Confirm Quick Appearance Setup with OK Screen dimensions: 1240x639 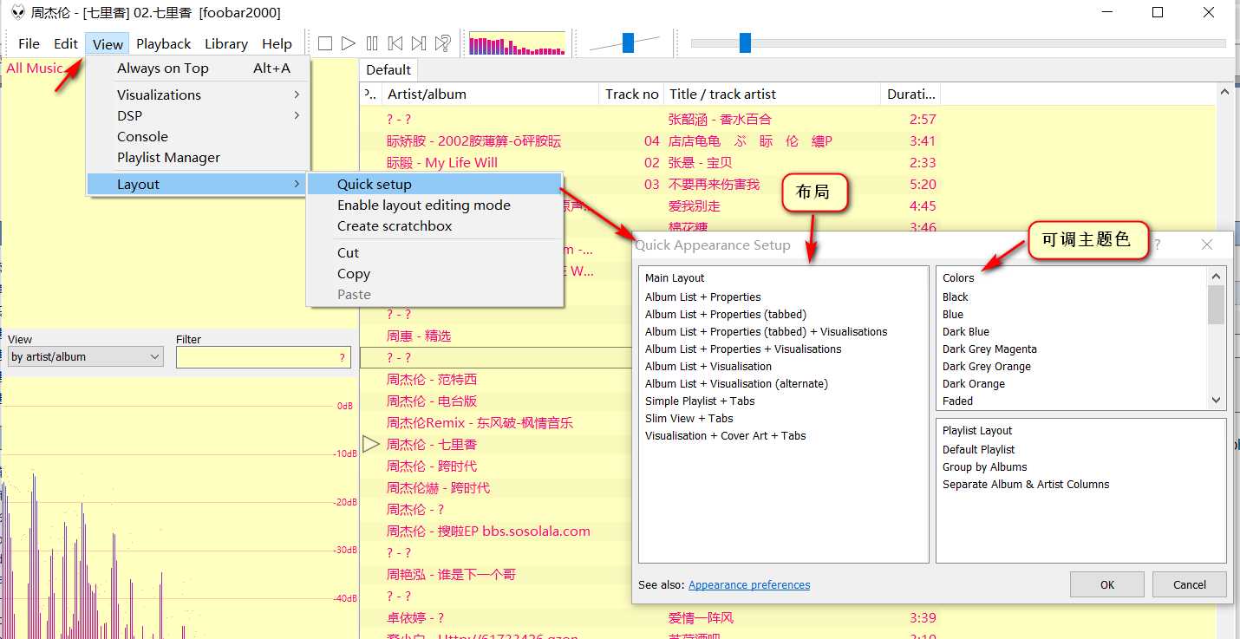coord(1107,584)
